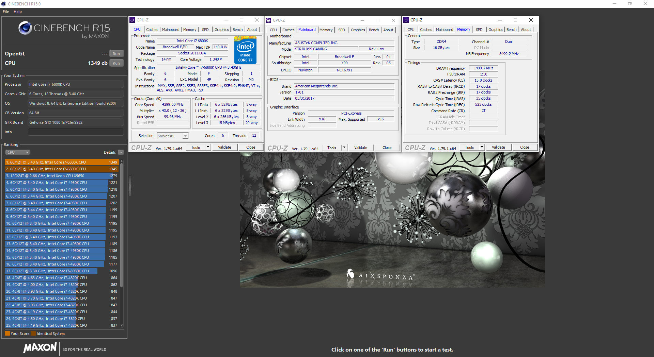This screenshot has height=357, width=654.
Task: Open the CPU ranking type dropdown
Action: [18, 152]
